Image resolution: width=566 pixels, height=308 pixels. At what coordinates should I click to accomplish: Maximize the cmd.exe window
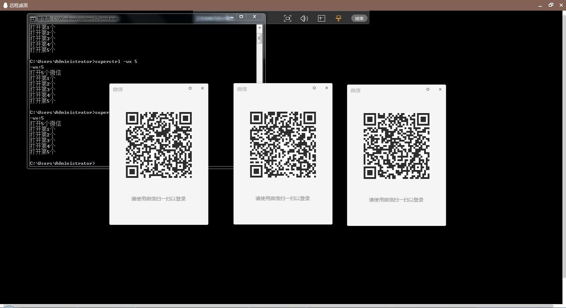pos(241,17)
